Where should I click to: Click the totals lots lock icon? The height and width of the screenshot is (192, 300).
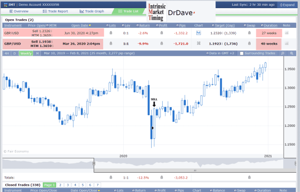click(111, 178)
